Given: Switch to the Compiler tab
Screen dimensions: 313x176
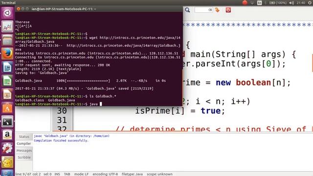Looking at the screenshot, I should pos(24,143).
